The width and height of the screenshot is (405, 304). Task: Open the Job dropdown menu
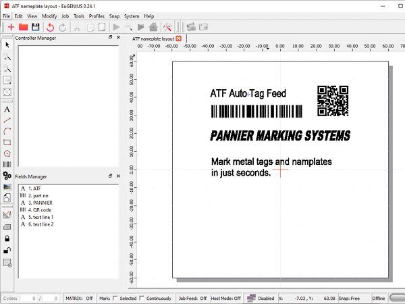coord(65,16)
